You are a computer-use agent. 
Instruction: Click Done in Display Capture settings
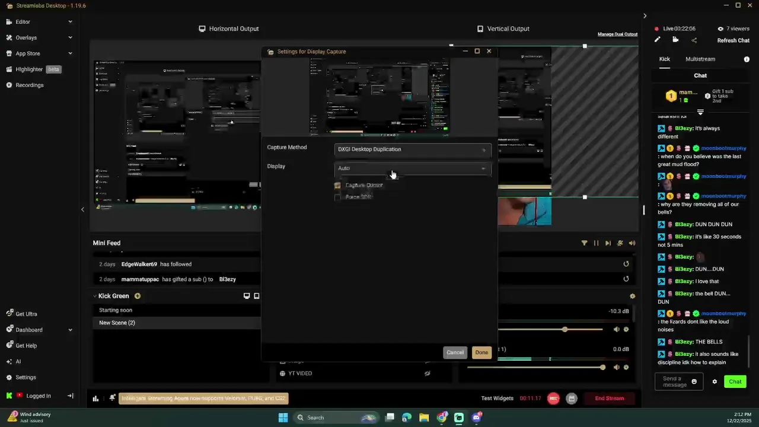tap(481, 352)
